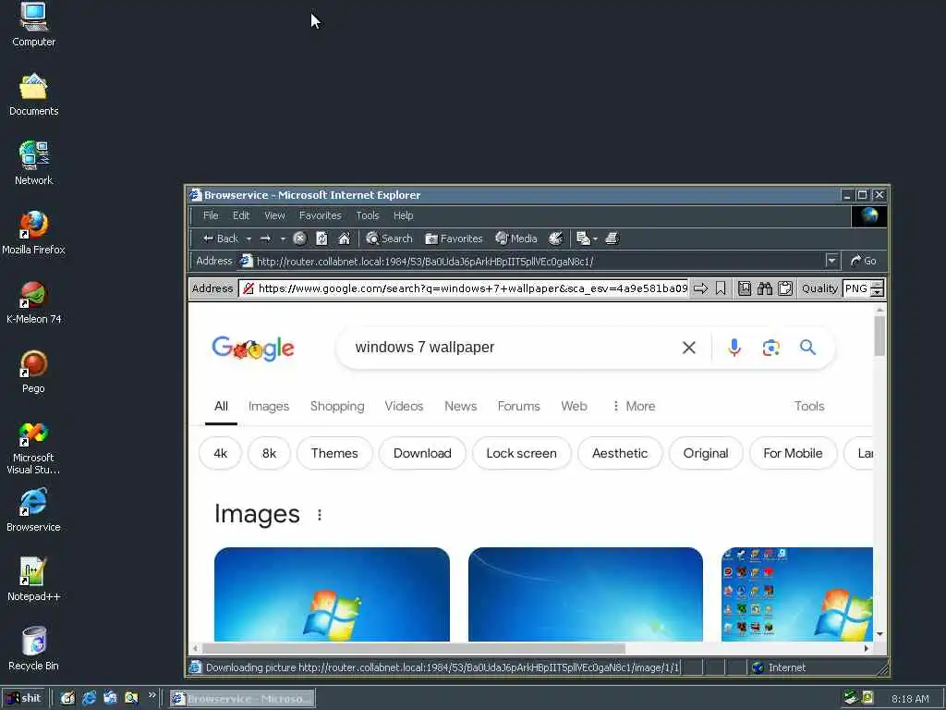Click the Quality PNG value box
946x710 pixels.
[x=856, y=288]
